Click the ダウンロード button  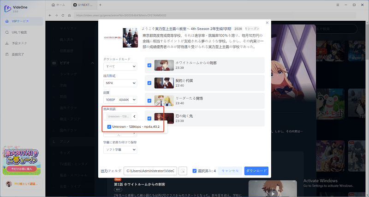(256, 171)
